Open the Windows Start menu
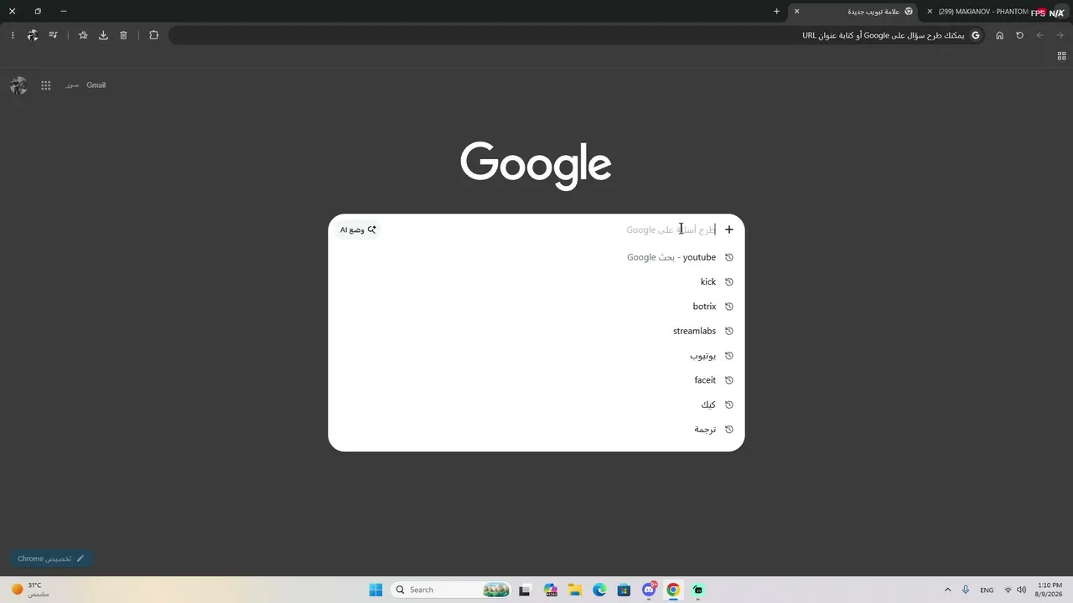The height and width of the screenshot is (603, 1073). (x=376, y=590)
